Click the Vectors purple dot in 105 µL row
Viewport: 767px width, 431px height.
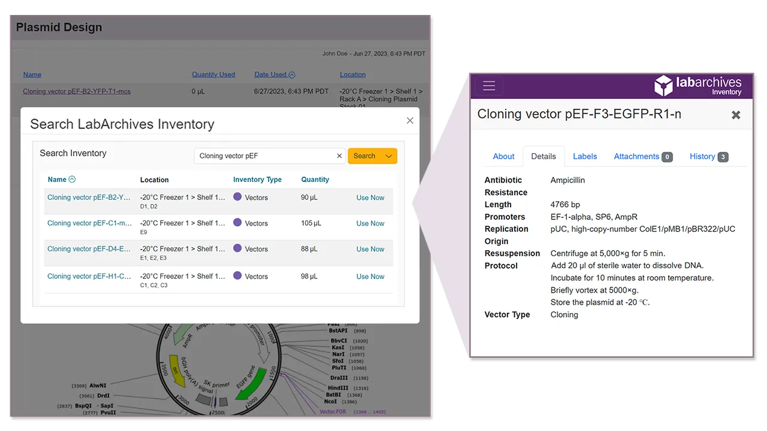click(237, 222)
